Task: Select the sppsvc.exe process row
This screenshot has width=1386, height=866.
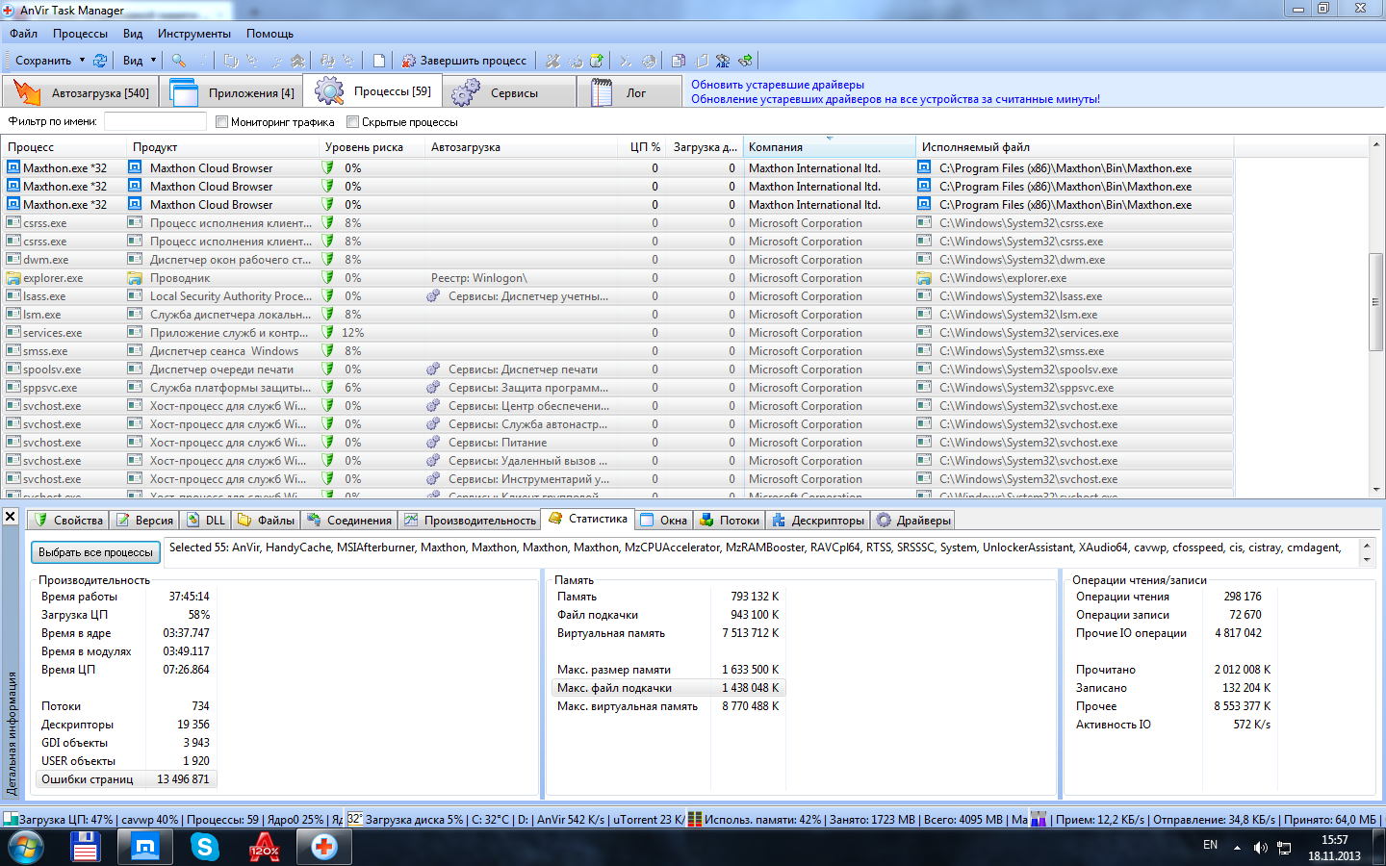Action: pyautogui.click(x=618, y=388)
